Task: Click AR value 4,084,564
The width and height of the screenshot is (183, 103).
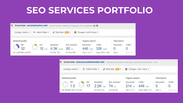Action: (20, 52)
